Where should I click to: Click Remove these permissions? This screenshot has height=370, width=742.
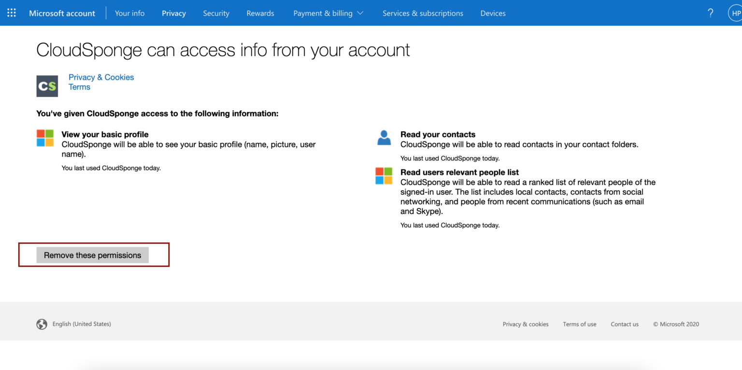point(92,255)
